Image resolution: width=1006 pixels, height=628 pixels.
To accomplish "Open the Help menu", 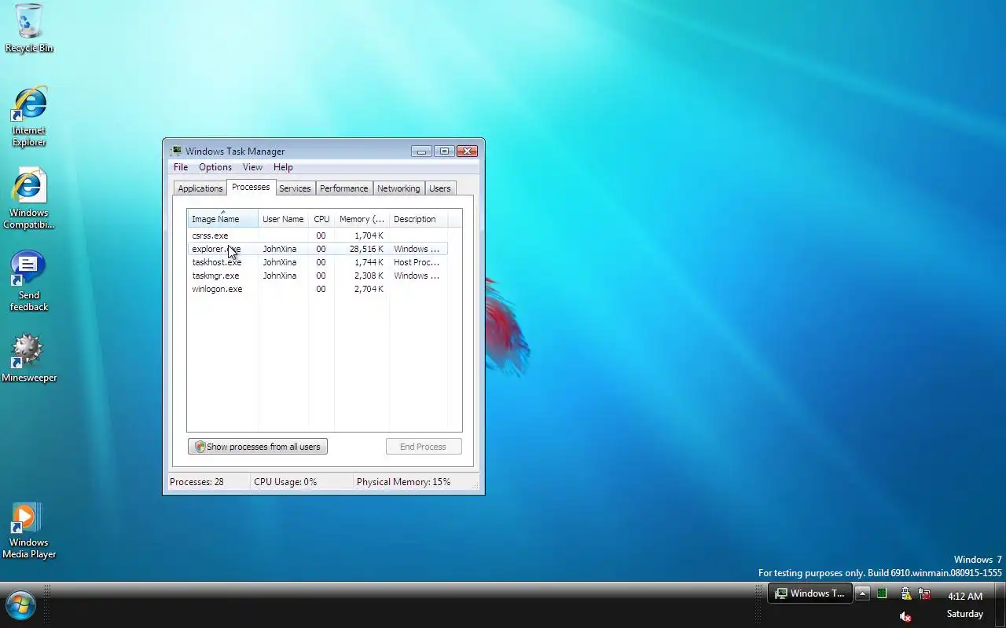I will (x=283, y=167).
